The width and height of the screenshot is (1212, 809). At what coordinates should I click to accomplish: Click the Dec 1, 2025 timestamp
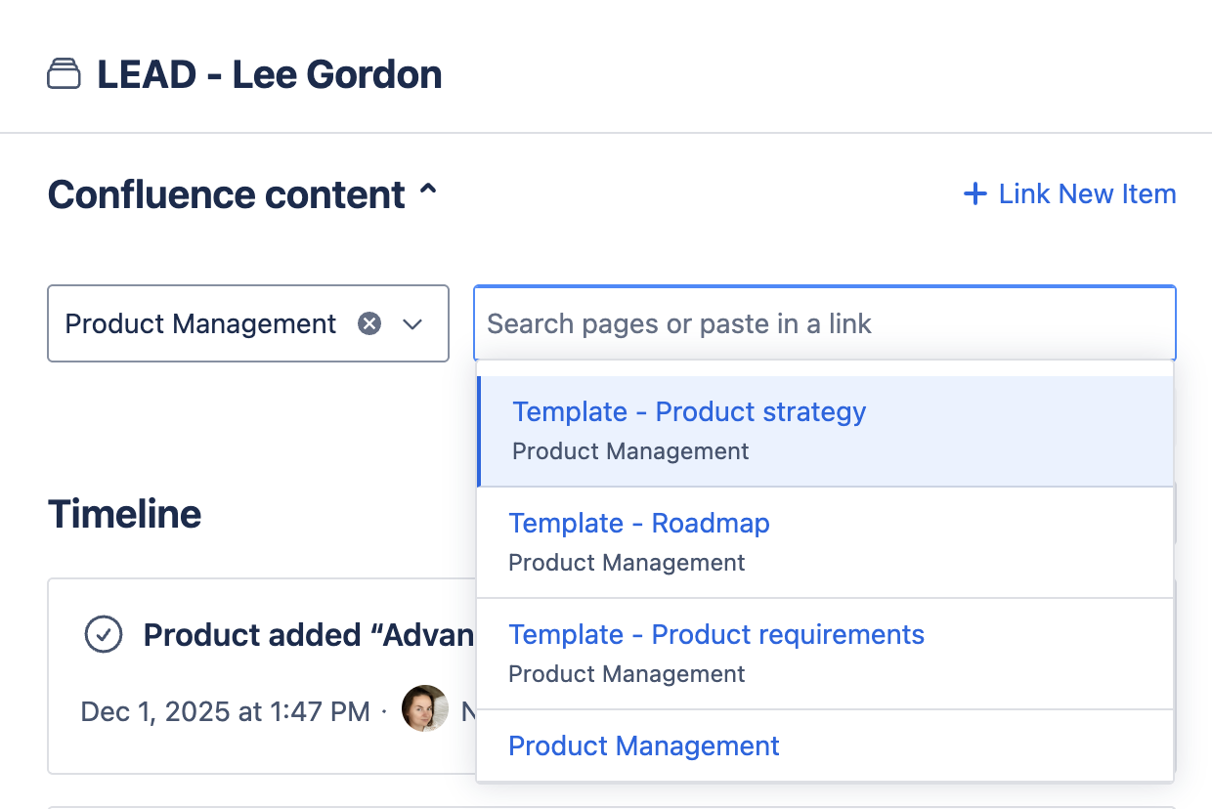[225, 711]
